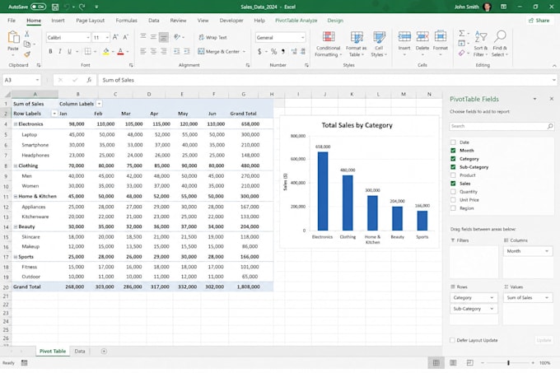
Task: Check the Quantity field checkbox
Action: pyautogui.click(x=453, y=192)
